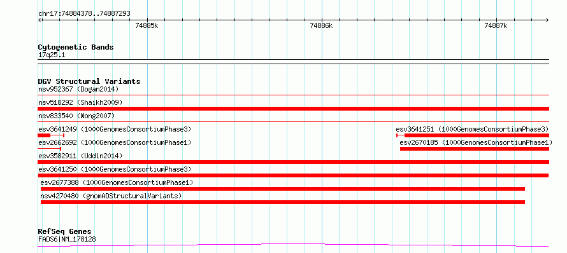This screenshot has height=253, width=567.
Task: Click the magenta FADS6 gene line
Action: coord(293,245)
